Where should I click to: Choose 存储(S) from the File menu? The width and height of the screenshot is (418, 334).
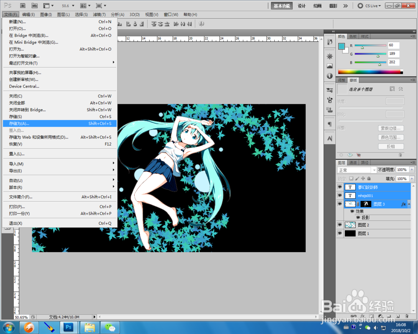point(60,116)
